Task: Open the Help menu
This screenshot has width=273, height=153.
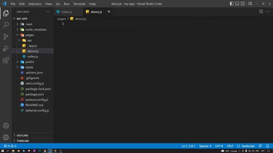Action: coord(93,4)
